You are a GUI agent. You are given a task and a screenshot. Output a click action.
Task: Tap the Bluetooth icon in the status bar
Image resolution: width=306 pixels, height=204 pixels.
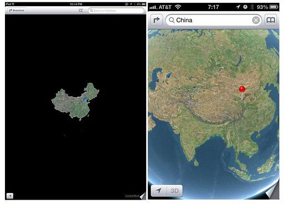pos(252,7)
